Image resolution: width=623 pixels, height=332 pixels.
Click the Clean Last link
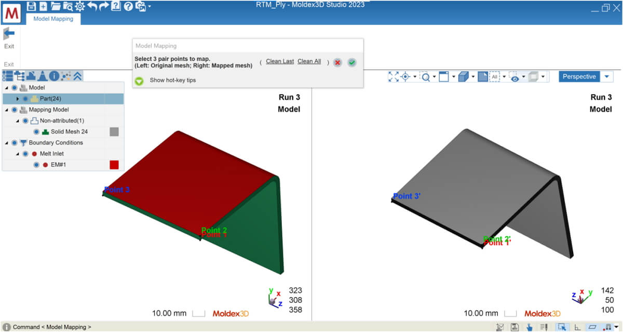coord(280,61)
